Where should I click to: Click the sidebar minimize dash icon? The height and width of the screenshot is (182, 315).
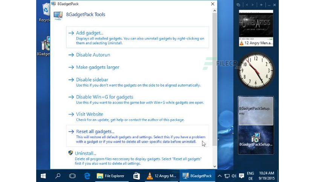269,5
